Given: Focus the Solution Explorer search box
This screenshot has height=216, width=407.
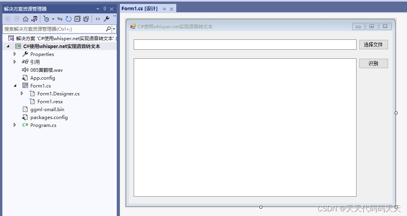Looking at the screenshot, I should 54,29.
